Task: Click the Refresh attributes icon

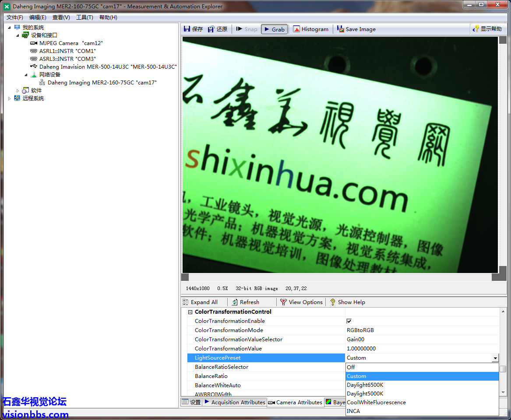Action: pyautogui.click(x=235, y=302)
